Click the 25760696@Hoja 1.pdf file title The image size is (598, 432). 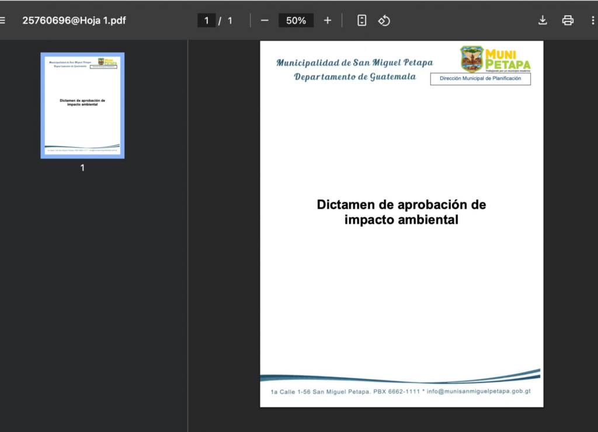click(x=74, y=20)
